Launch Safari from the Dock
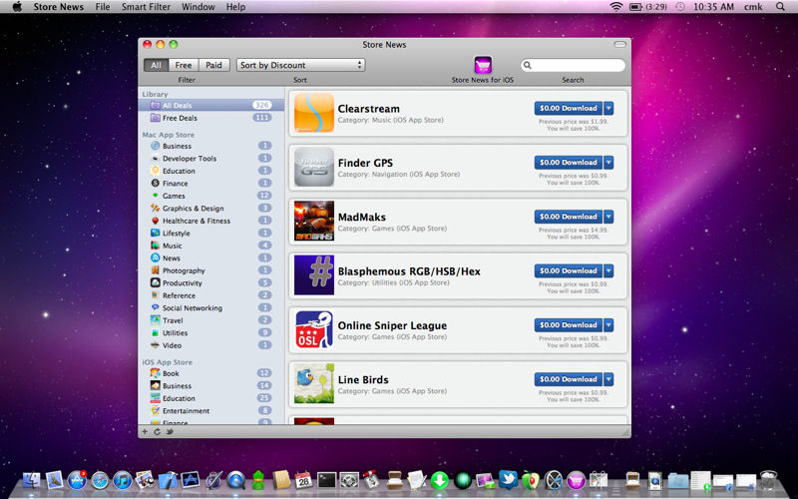 (x=100, y=480)
